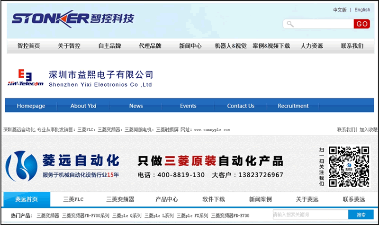Viewport: 379px width, 225px height.
Task: Focus the 请输入搜索关键词 search field
Action: pos(311,215)
